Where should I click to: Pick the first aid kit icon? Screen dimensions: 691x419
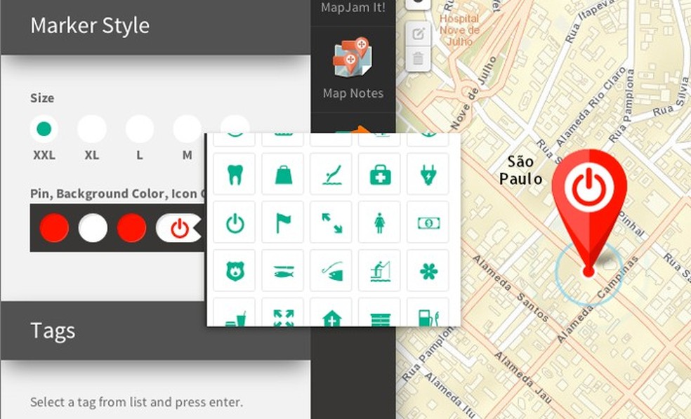(x=380, y=175)
